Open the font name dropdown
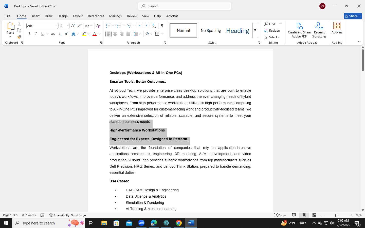Screen dimensions: 365x228 point(56,26)
